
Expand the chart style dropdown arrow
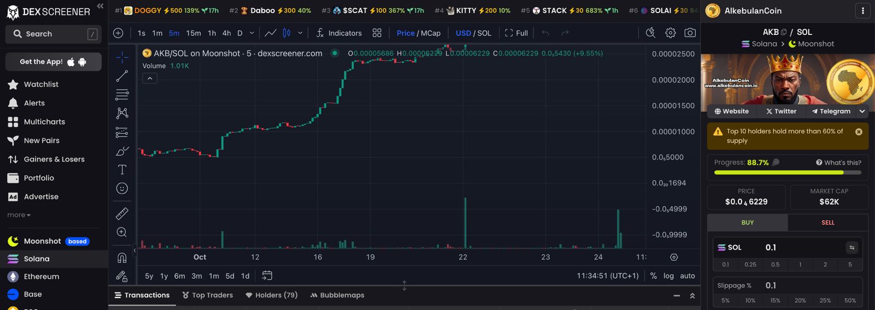click(x=300, y=33)
